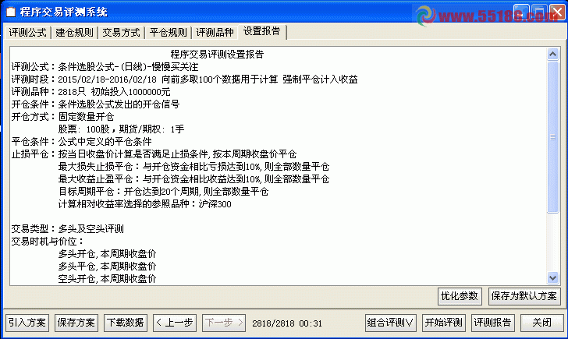Open the 评测报告 button
The width and height of the screenshot is (568, 339).
click(492, 323)
